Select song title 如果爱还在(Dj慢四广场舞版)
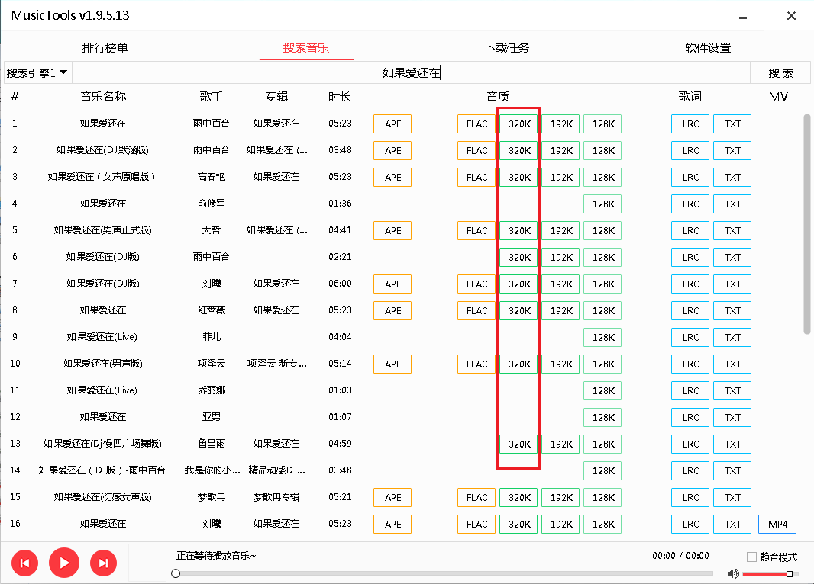Viewport: 814px width, 584px height. click(102, 444)
